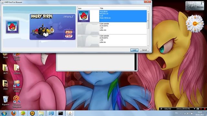This screenshot has width=207, height=116.
Task: Open the фото folder on desktop
Action: tap(5, 69)
